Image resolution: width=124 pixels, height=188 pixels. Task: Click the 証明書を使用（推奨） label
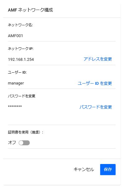click(x=25, y=132)
